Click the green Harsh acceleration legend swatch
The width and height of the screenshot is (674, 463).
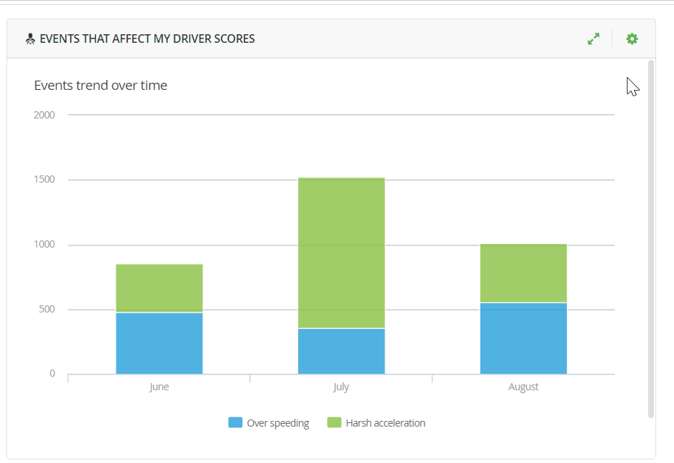pos(334,422)
